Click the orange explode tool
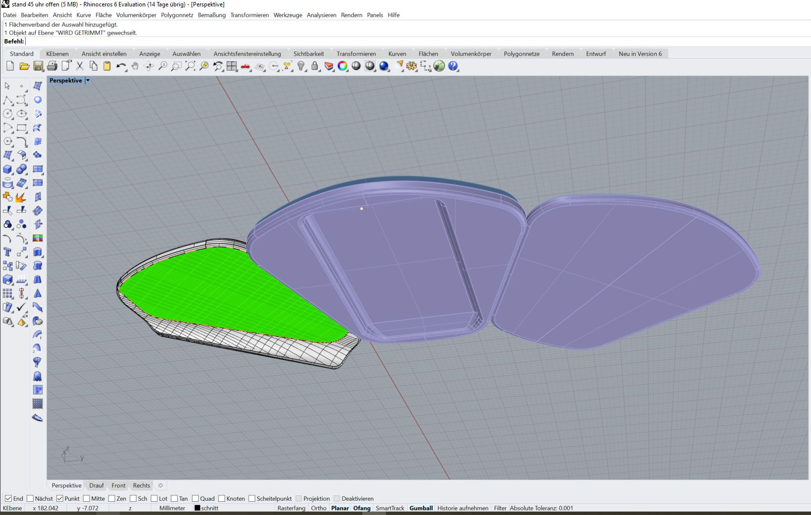811x515 pixels. point(22,197)
